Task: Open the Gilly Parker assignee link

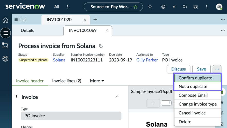Action: (x=147, y=60)
